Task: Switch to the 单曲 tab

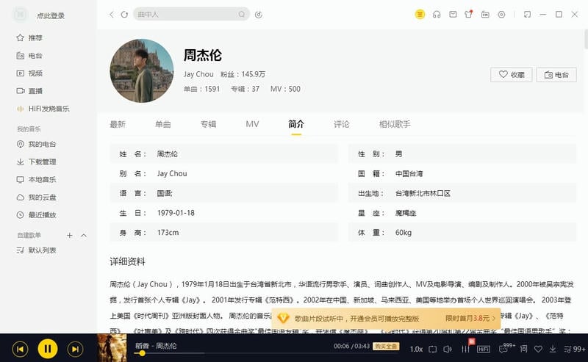Action: tap(162, 124)
